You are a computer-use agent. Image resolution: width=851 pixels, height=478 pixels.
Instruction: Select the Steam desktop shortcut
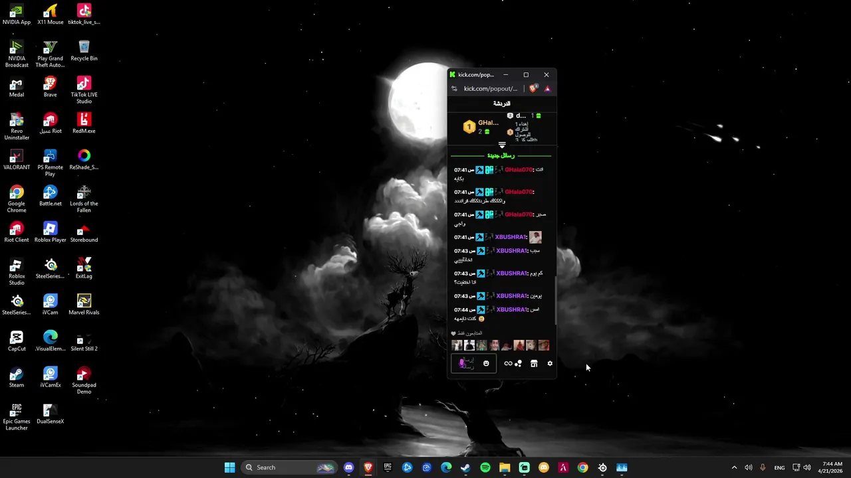[x=17, y=377]
